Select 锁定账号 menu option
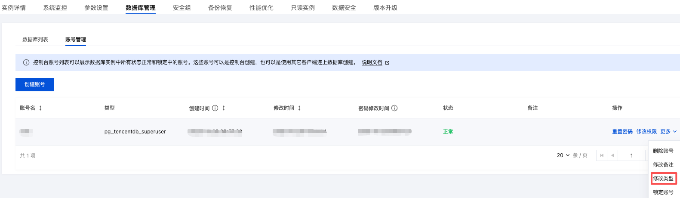 tap(663, 192)
